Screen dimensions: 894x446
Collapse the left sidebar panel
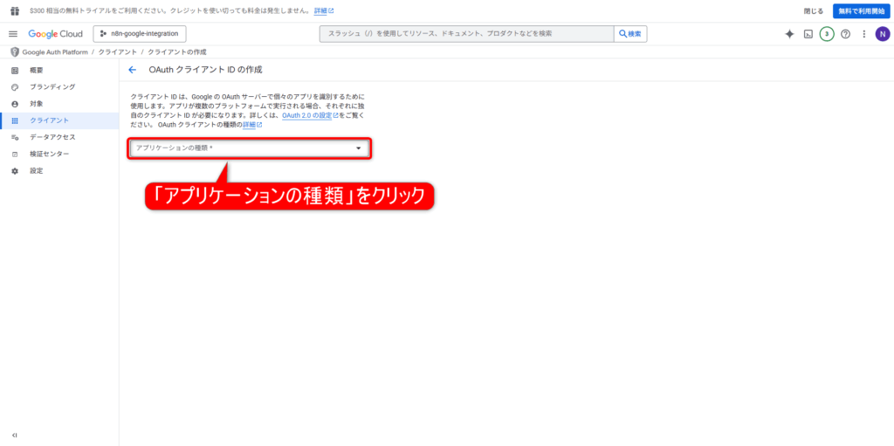pos(14,435)
